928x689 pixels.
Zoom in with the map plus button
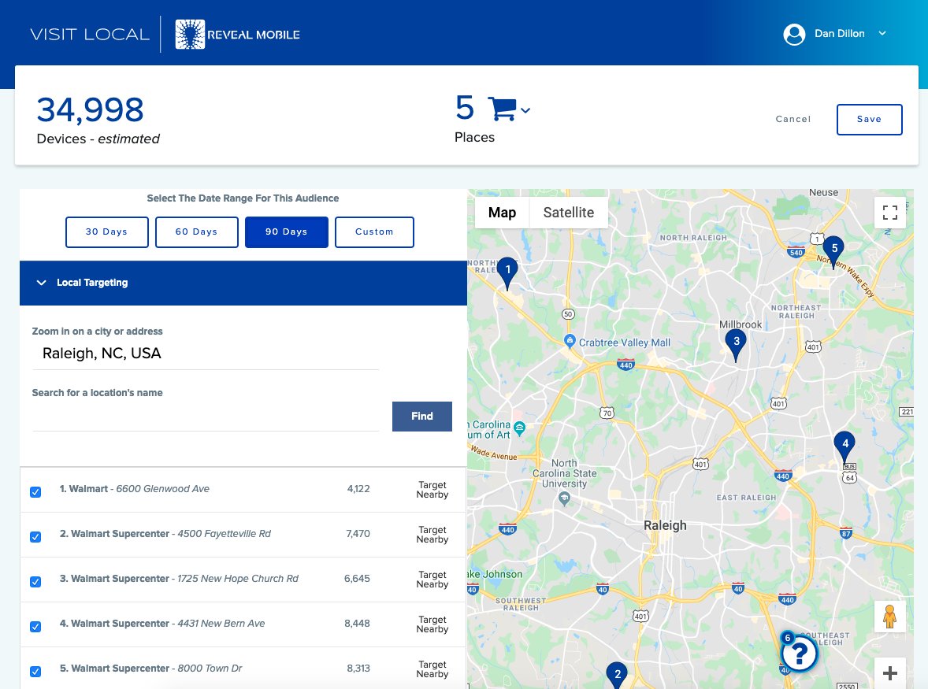(x=890, y=673)
